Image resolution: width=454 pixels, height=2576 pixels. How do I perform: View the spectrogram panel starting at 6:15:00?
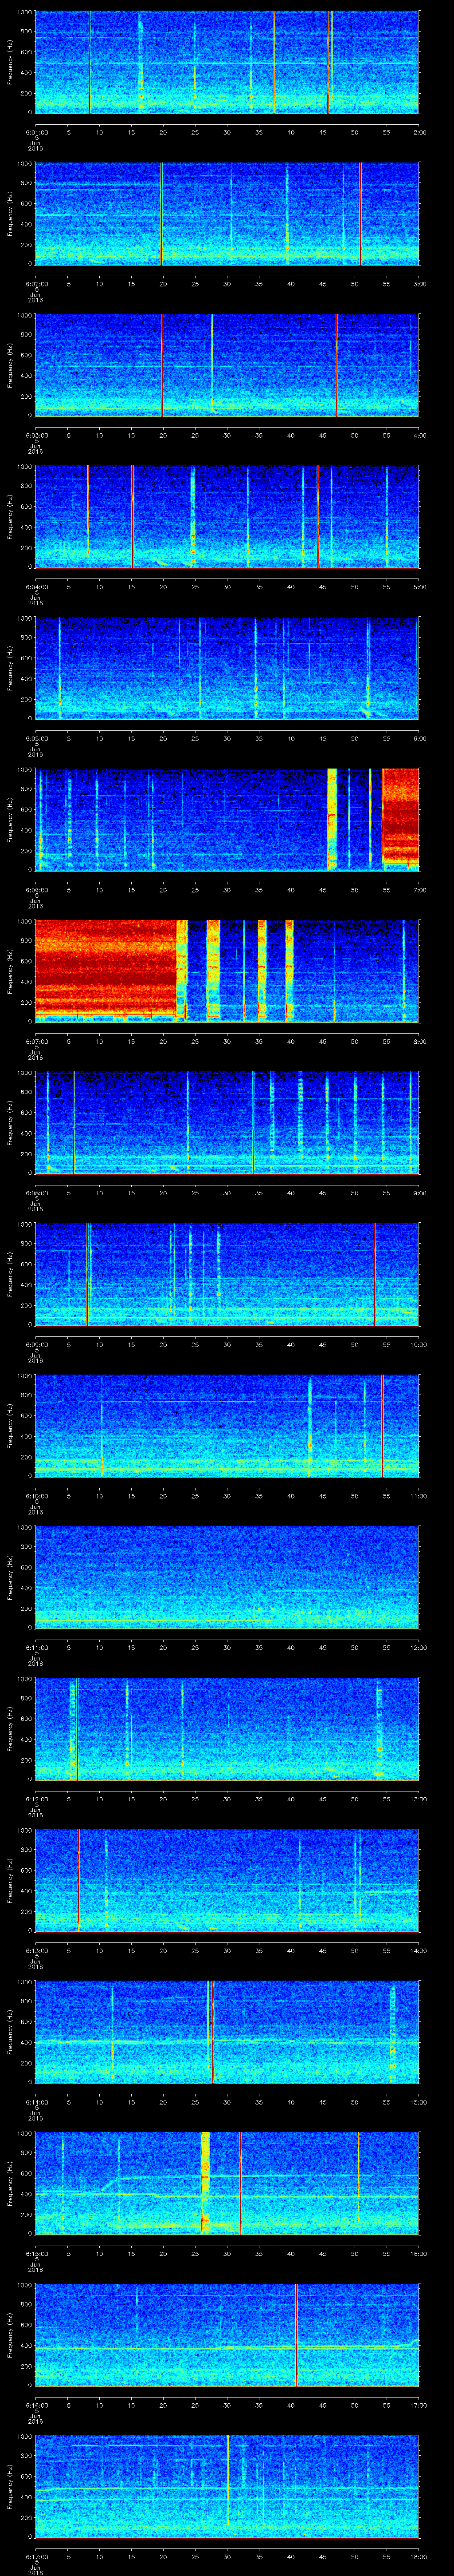tap(227, 2183)
